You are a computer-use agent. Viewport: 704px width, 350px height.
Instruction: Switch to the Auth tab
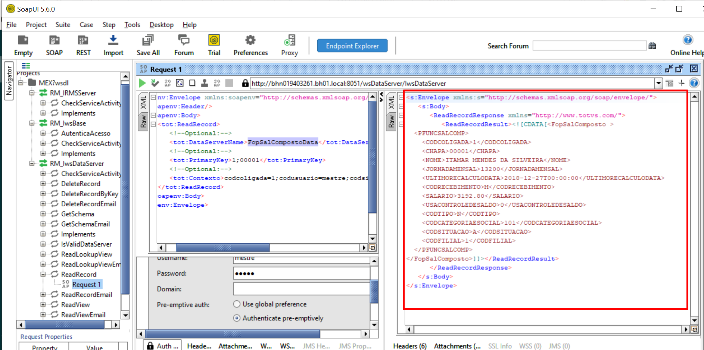[163, 346]
